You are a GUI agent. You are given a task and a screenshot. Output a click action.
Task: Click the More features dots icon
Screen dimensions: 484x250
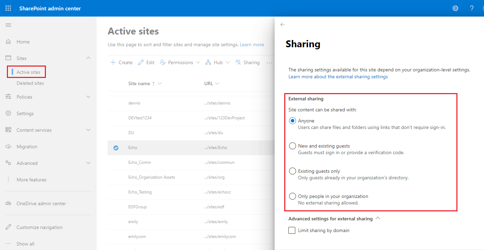point(9,180)
